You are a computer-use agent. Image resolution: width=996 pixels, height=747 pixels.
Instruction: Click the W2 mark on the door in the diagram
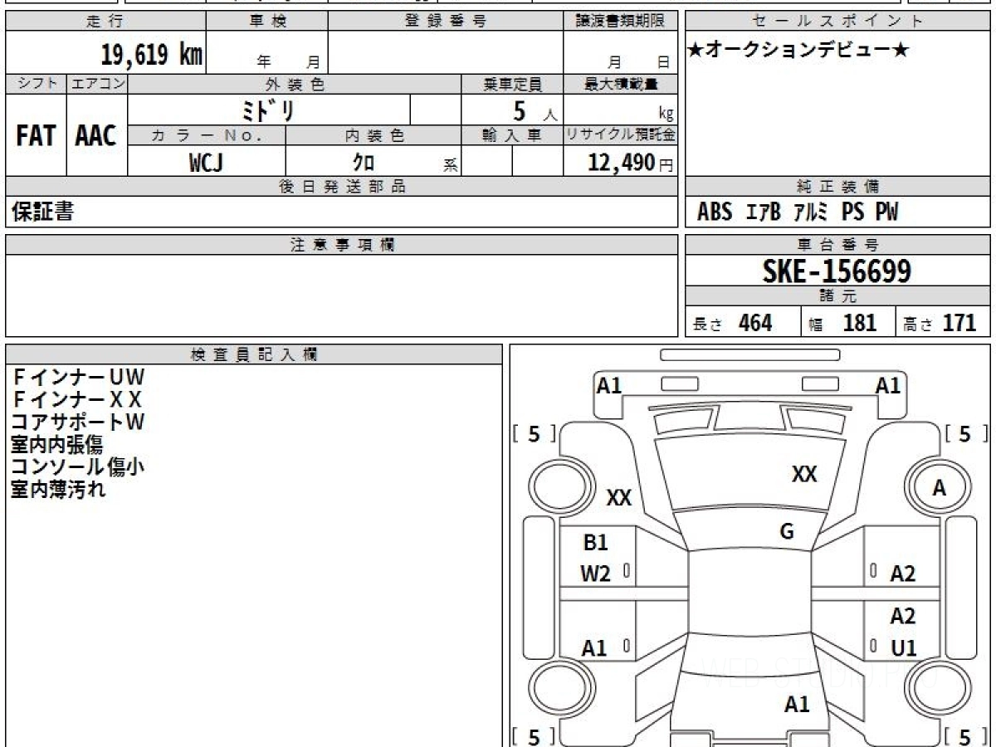[596, 574]
